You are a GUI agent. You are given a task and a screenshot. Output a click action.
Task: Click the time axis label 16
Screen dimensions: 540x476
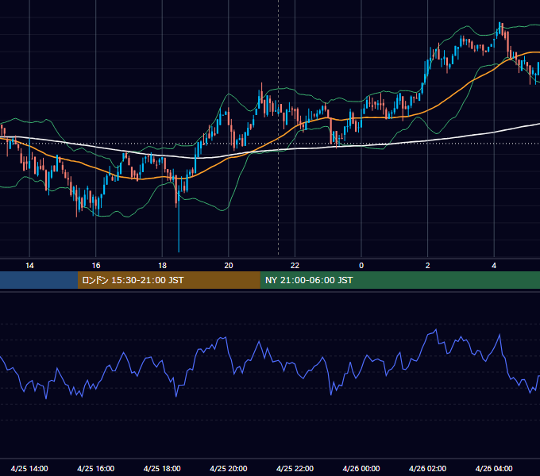[x=96, y=265]
